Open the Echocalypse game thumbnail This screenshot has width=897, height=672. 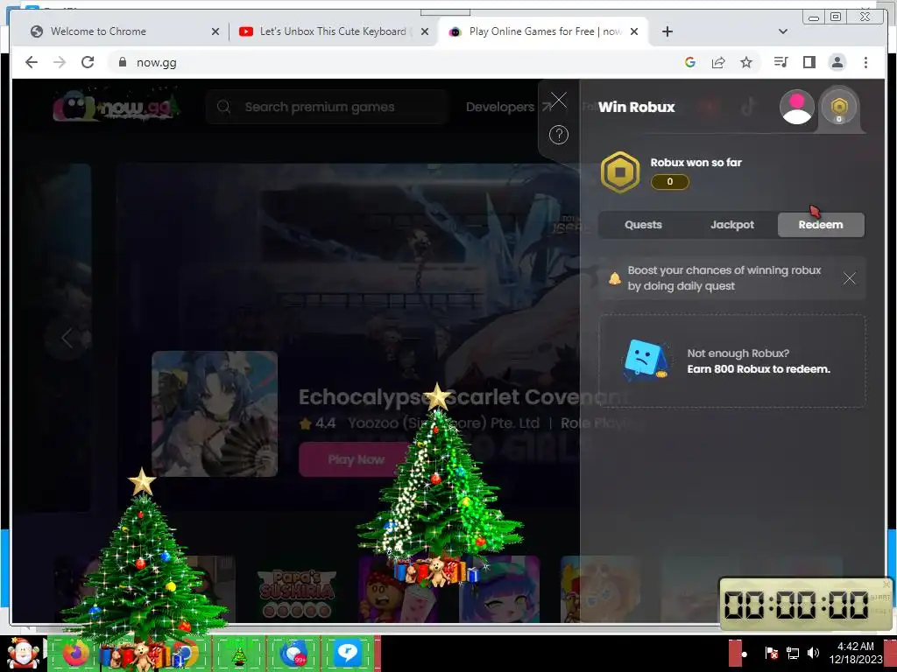coord(215,414)
